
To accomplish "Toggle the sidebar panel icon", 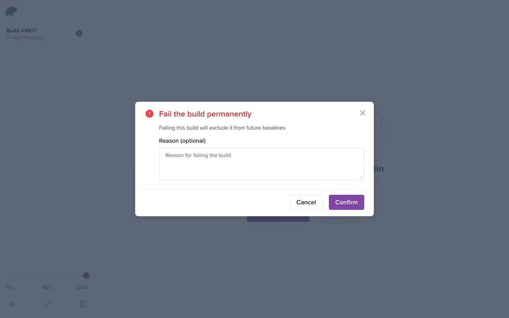I will (83, 304).
